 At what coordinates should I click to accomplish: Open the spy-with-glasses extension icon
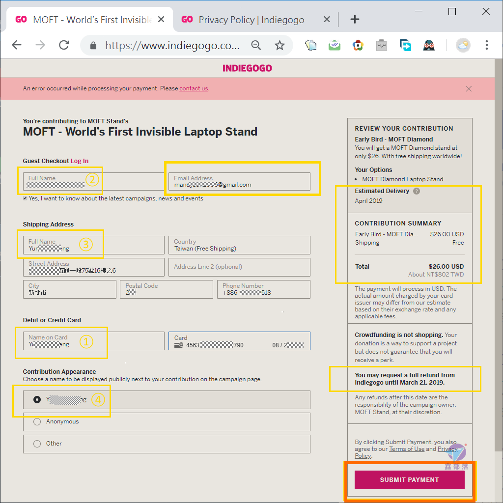[429, 45]
